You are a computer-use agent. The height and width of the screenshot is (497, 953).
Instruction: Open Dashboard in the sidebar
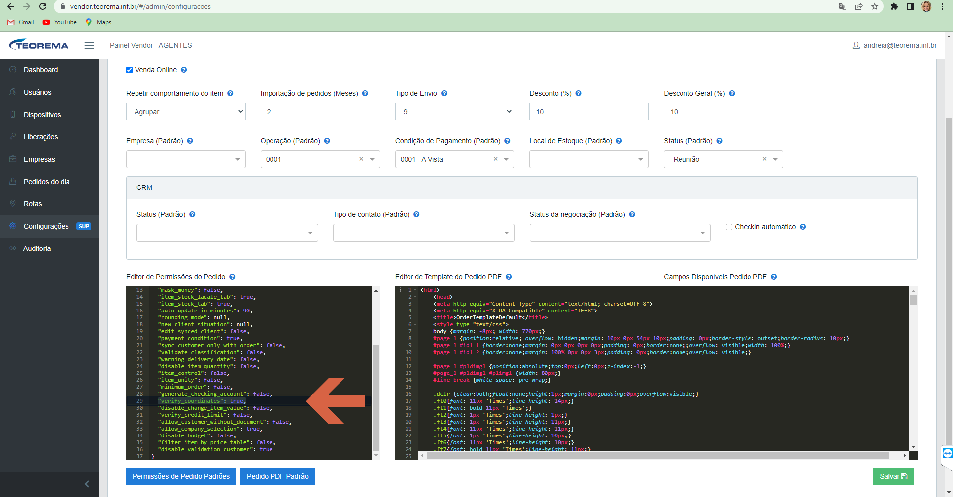click(50, 70)
